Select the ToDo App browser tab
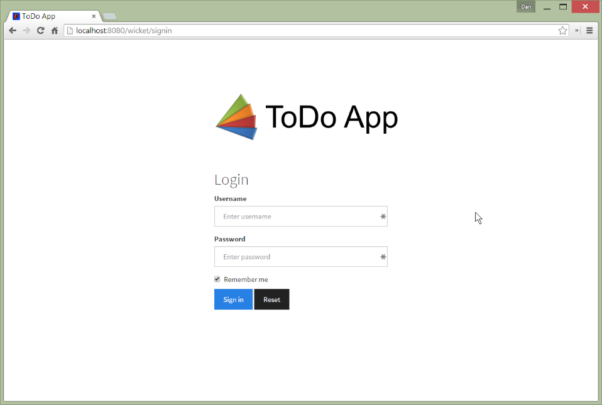 click(52, 16)
